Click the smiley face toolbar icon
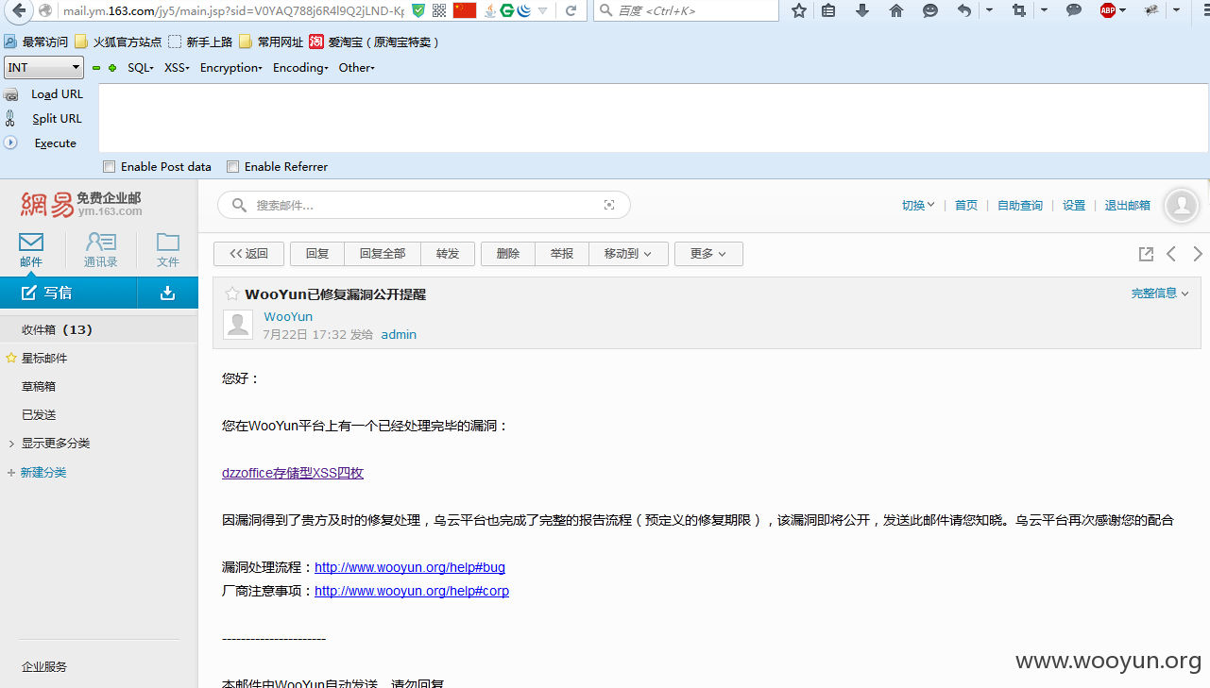Screen dimensions: 1210x688 click(x=930, y=11)
